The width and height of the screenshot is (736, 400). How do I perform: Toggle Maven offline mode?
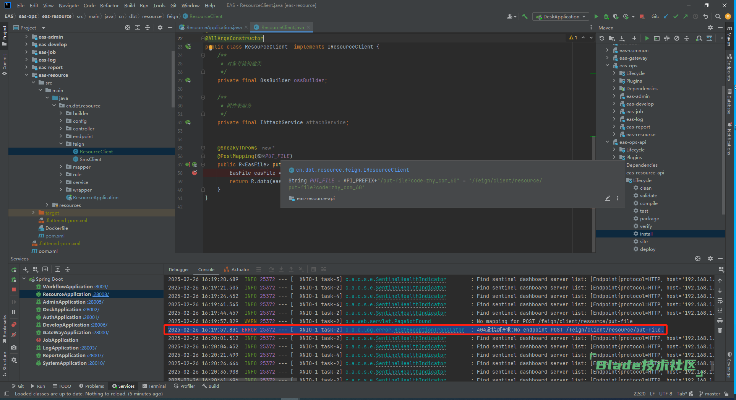click(667, 38)
